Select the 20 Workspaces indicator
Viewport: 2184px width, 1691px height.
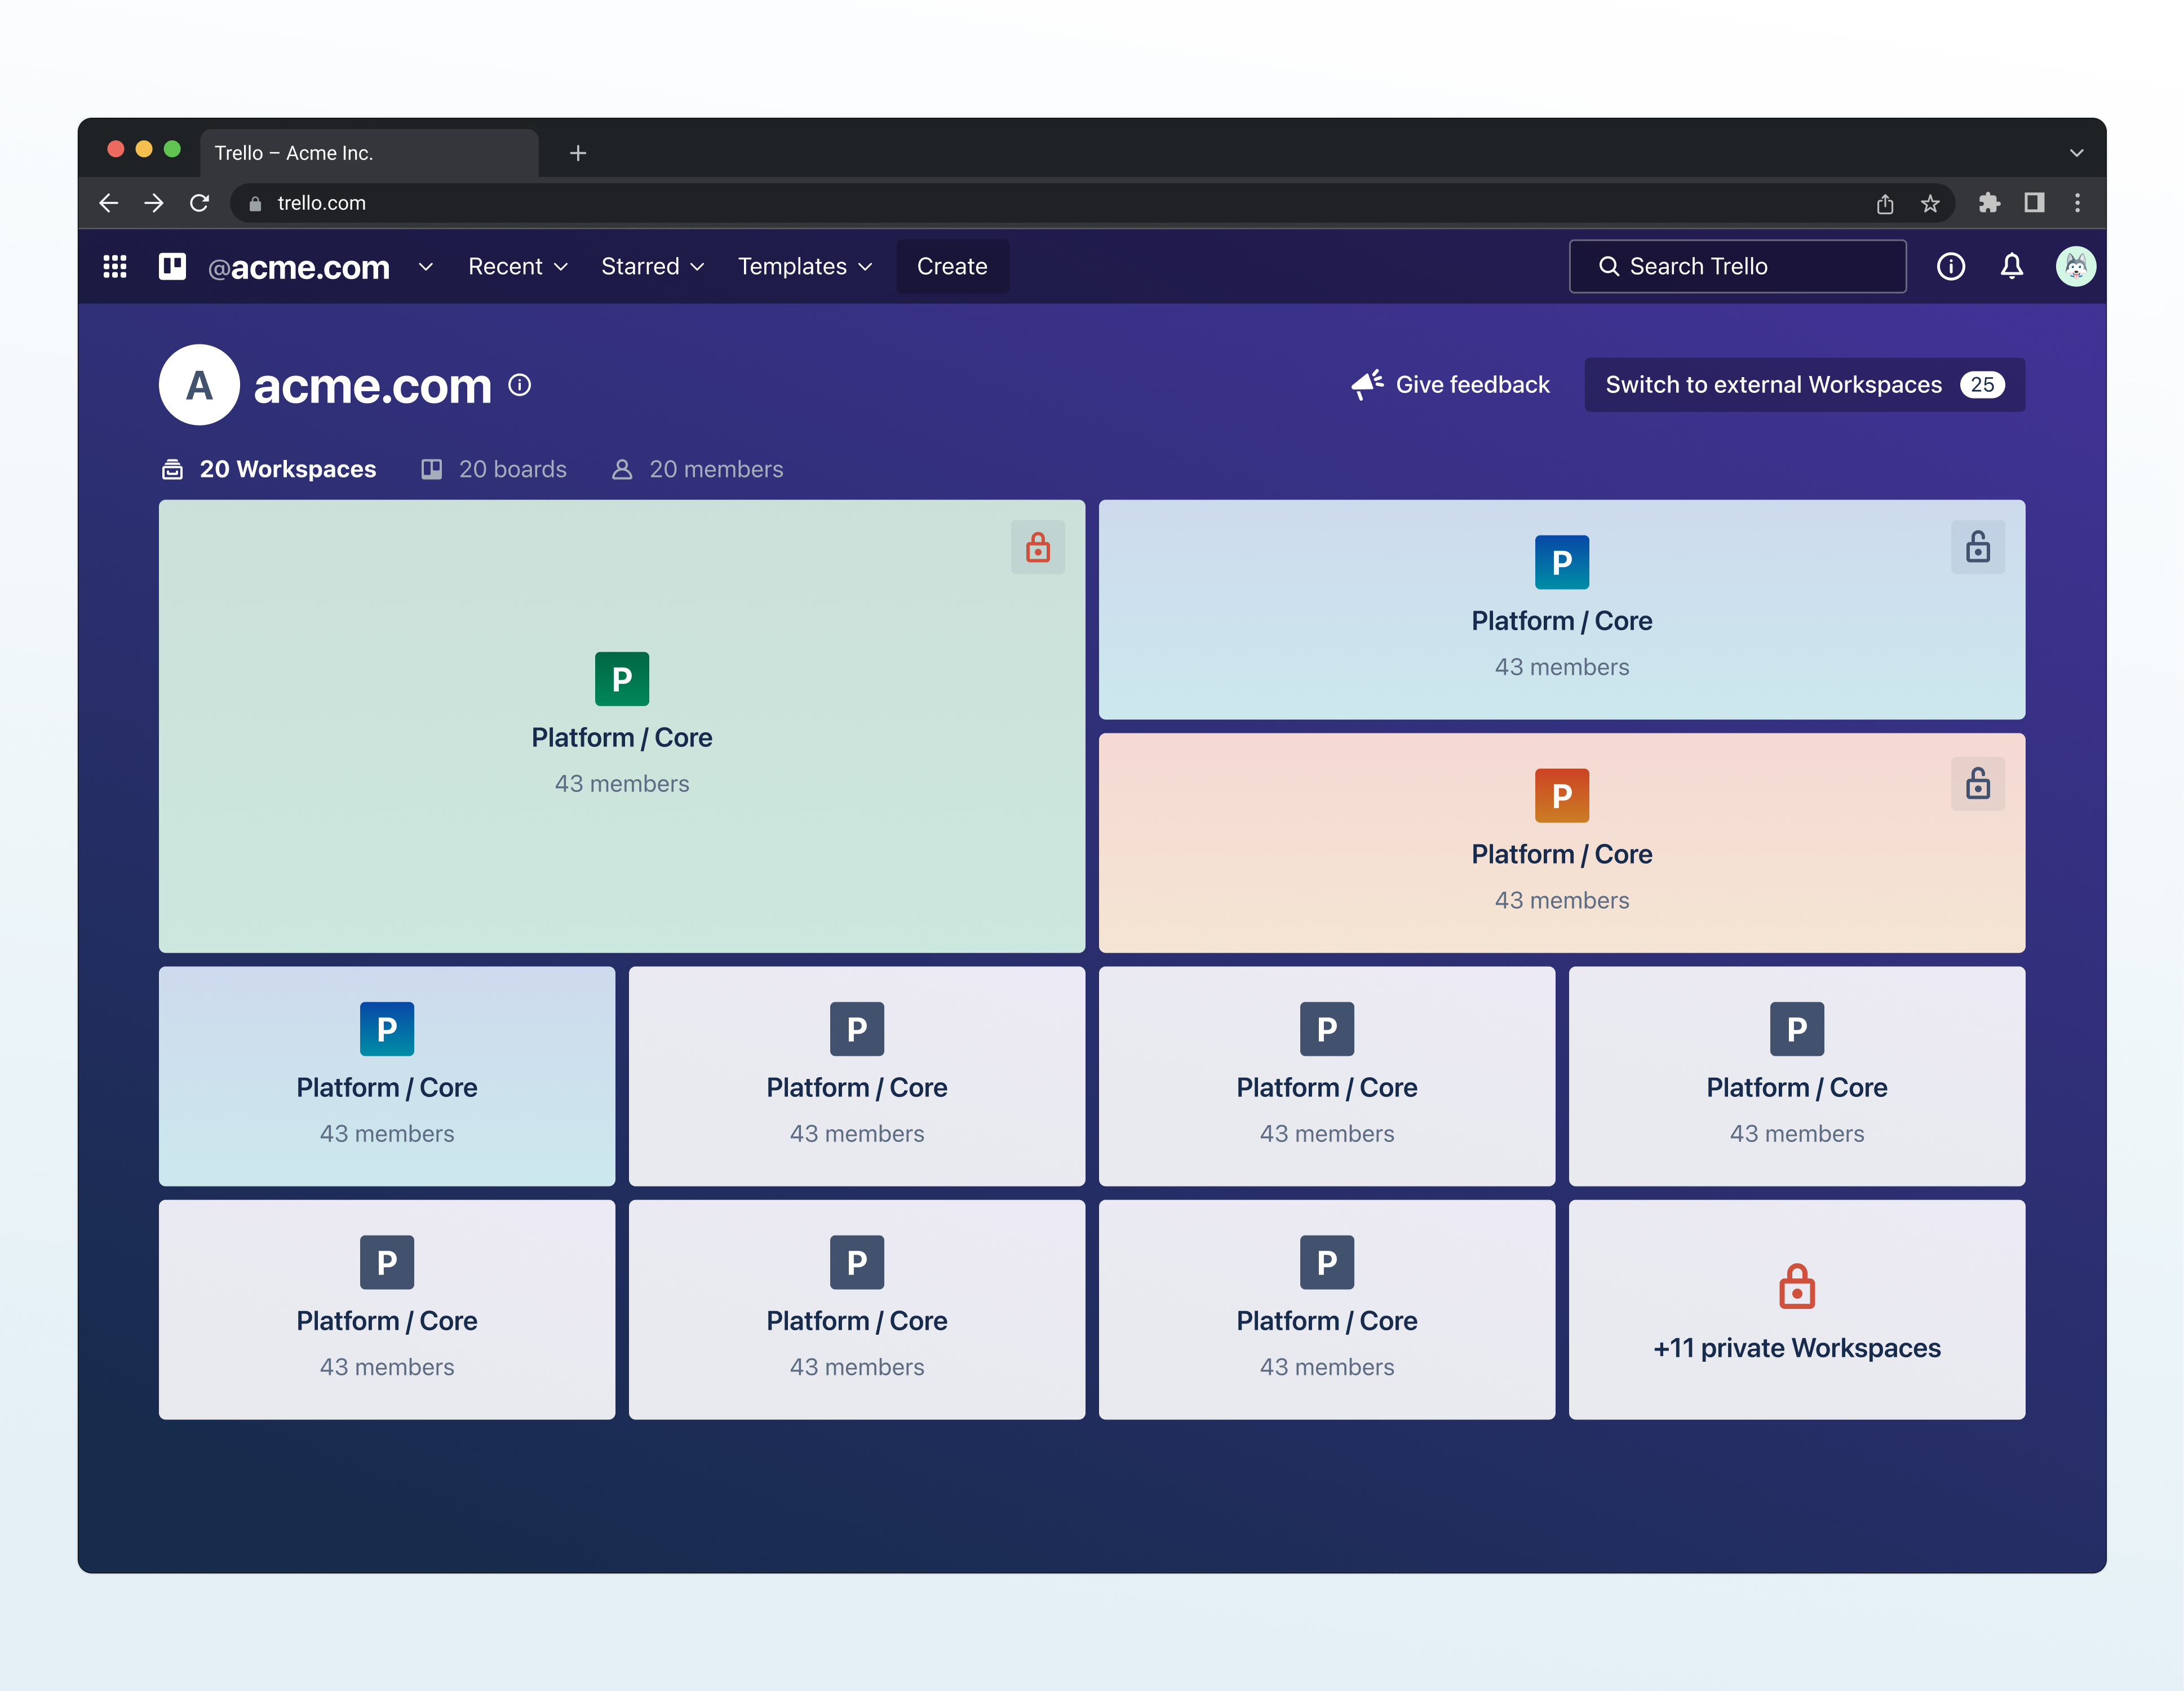268,469
